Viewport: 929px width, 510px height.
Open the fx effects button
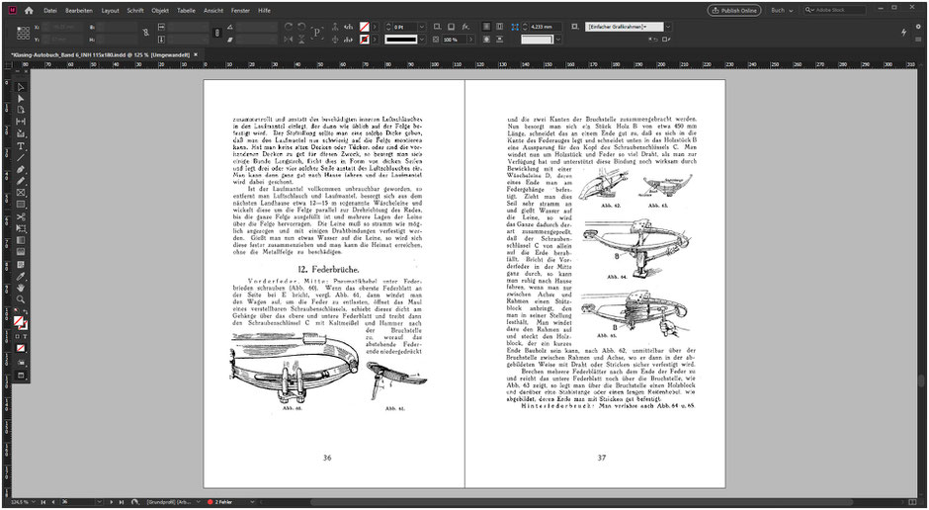pos(465,27)
